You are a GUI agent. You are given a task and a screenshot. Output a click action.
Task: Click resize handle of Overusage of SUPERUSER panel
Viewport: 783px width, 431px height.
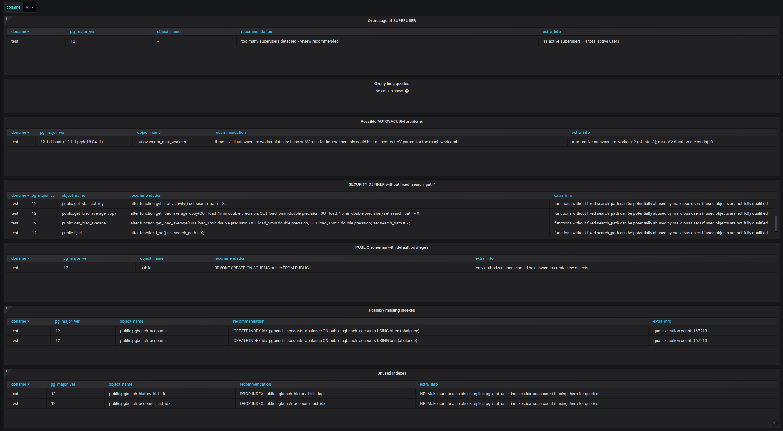pyautogui.click(x=778, y=74)
